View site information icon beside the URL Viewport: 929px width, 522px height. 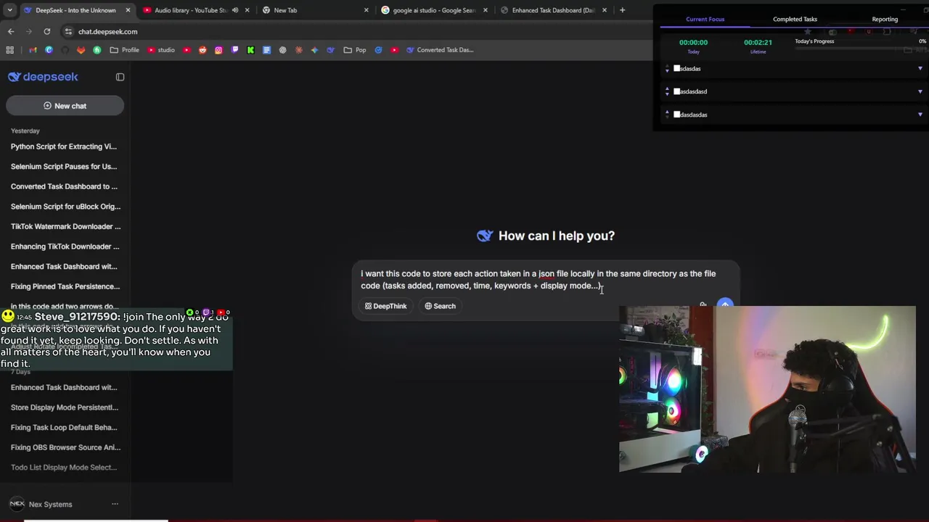68,31
